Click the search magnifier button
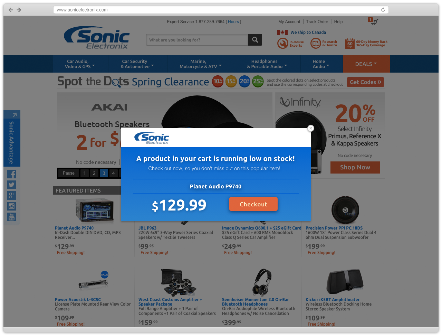Screen dimensions: 442x336 [255, 40]
